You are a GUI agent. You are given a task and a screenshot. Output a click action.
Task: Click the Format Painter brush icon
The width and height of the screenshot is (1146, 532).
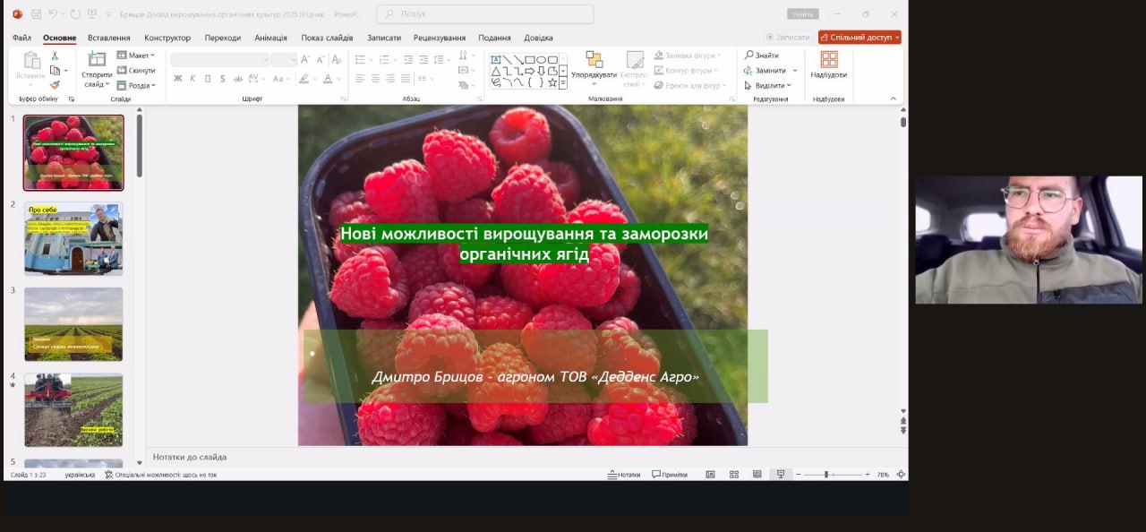(x=55, y=85)
